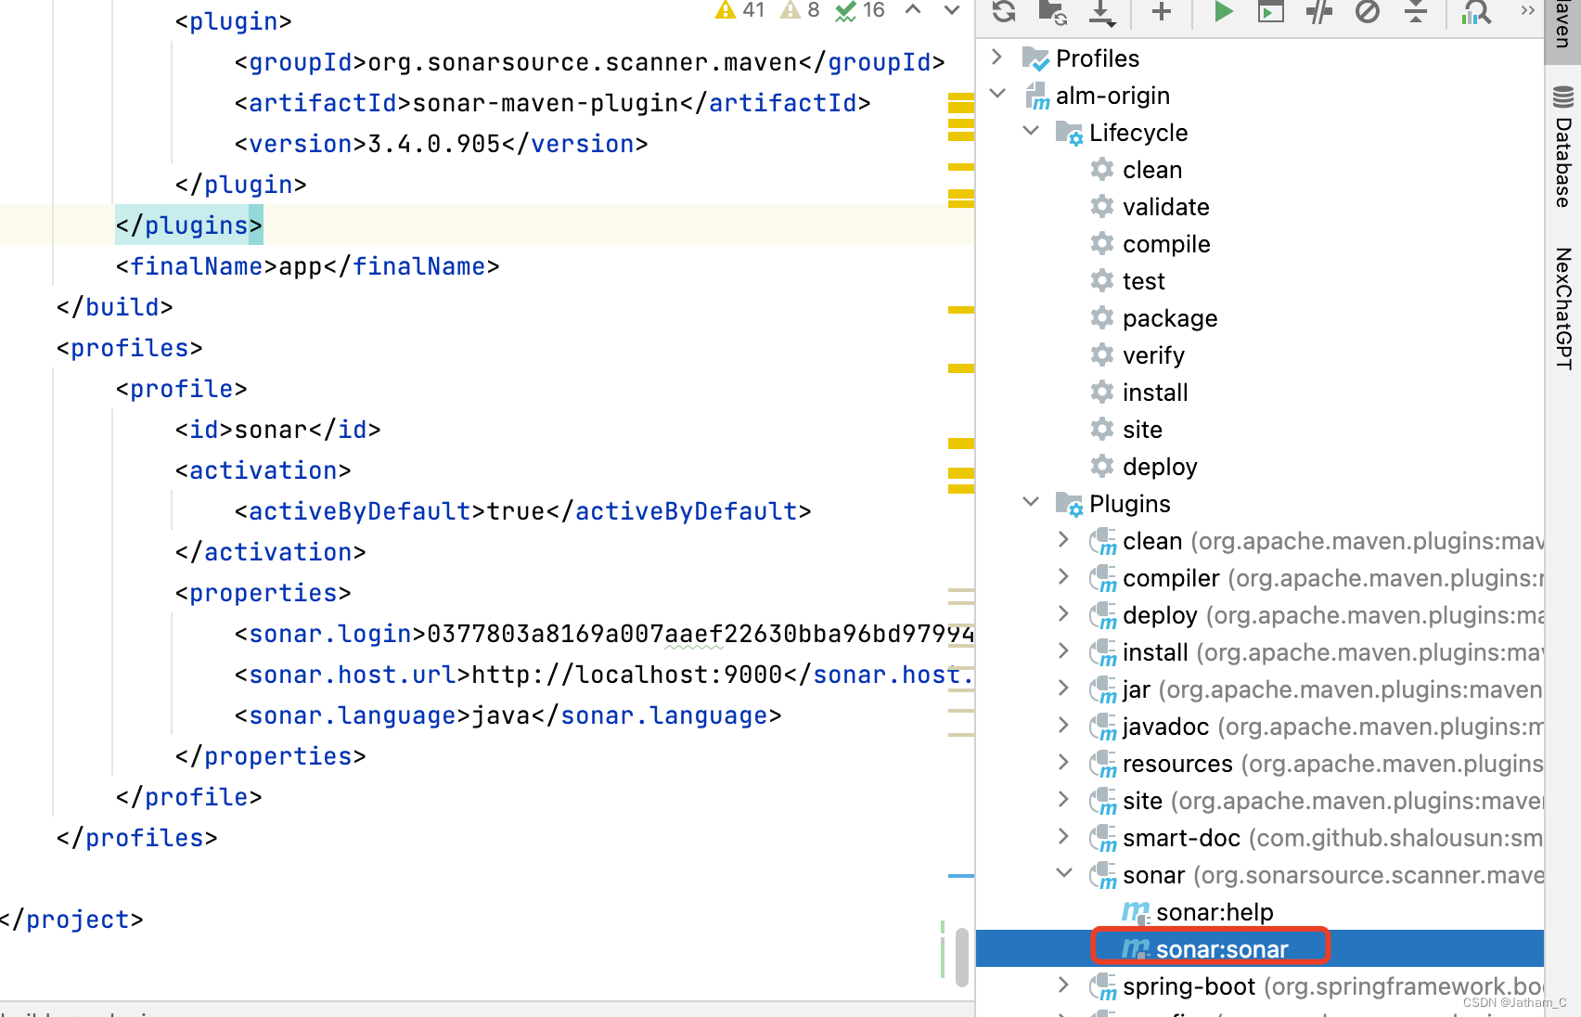Click the blue marker in error stripe
This screenshot has width=1581, height=1017.
pyautogui.click(x=961, y=875)
